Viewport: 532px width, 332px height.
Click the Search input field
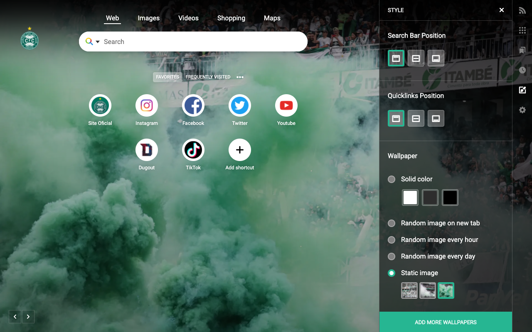tap(193, 41)
